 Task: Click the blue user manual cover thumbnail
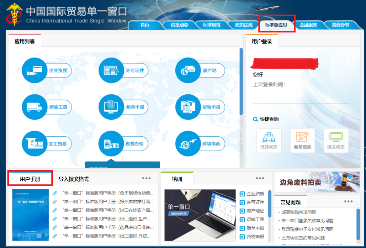coord(30,215)
